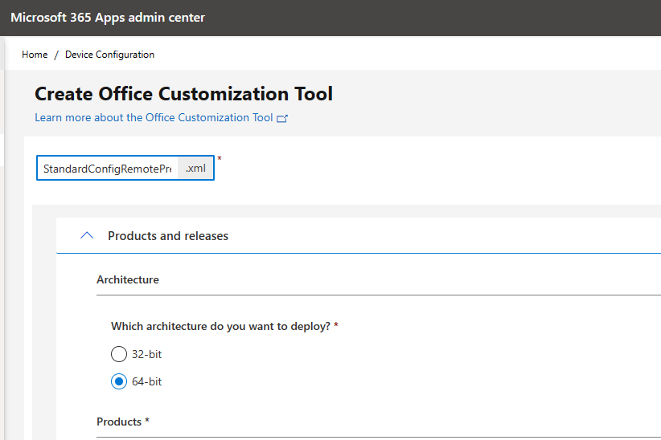Viewport: 661px width, 440px height.
Task: Click the Microsoft 365 Apps admin center title
Action: pos(108,18)
